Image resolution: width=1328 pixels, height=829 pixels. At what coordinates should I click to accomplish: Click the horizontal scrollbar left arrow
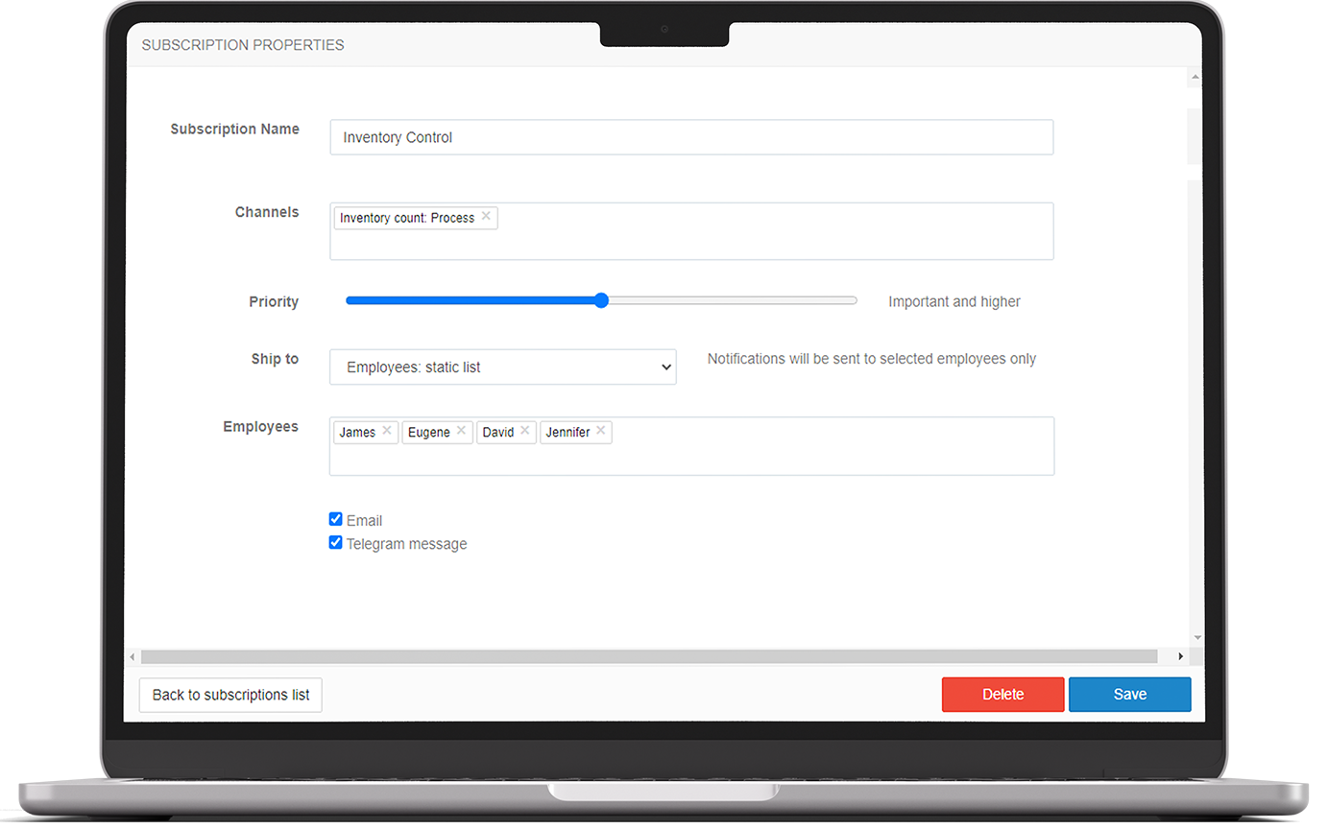pos(133,656)
